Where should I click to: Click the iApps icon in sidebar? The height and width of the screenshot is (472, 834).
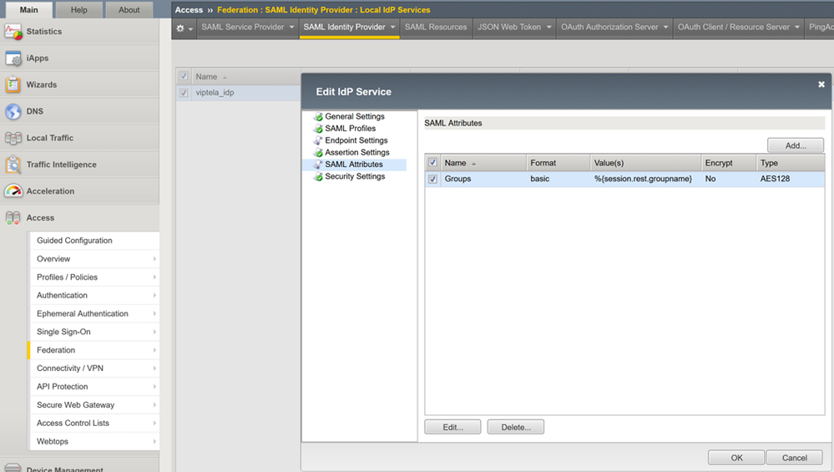[13, 58]
